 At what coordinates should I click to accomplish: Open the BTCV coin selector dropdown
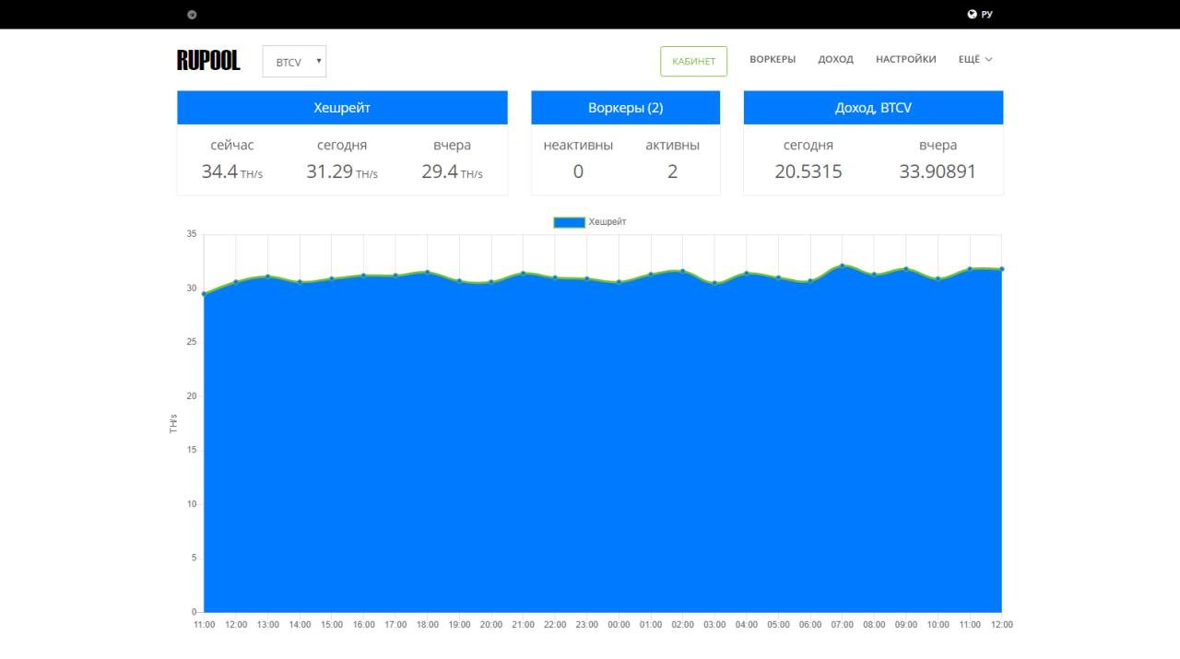click(x=294, y=62)
